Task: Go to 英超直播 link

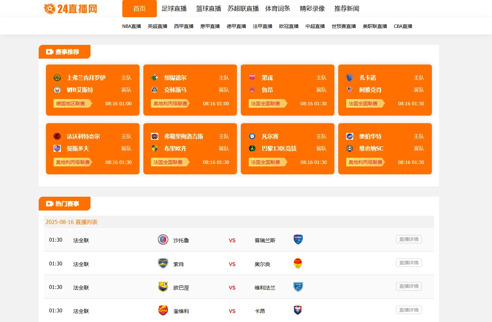Action: [x=158, y=26]
